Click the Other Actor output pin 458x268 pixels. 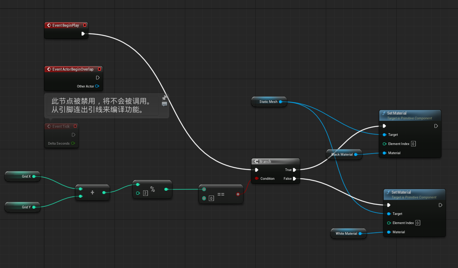[97, 86]
